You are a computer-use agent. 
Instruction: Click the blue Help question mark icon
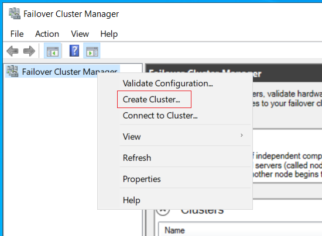(x=74, y=51)
